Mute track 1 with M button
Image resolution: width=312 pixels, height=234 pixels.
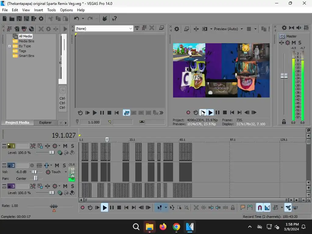click(65, 146)
